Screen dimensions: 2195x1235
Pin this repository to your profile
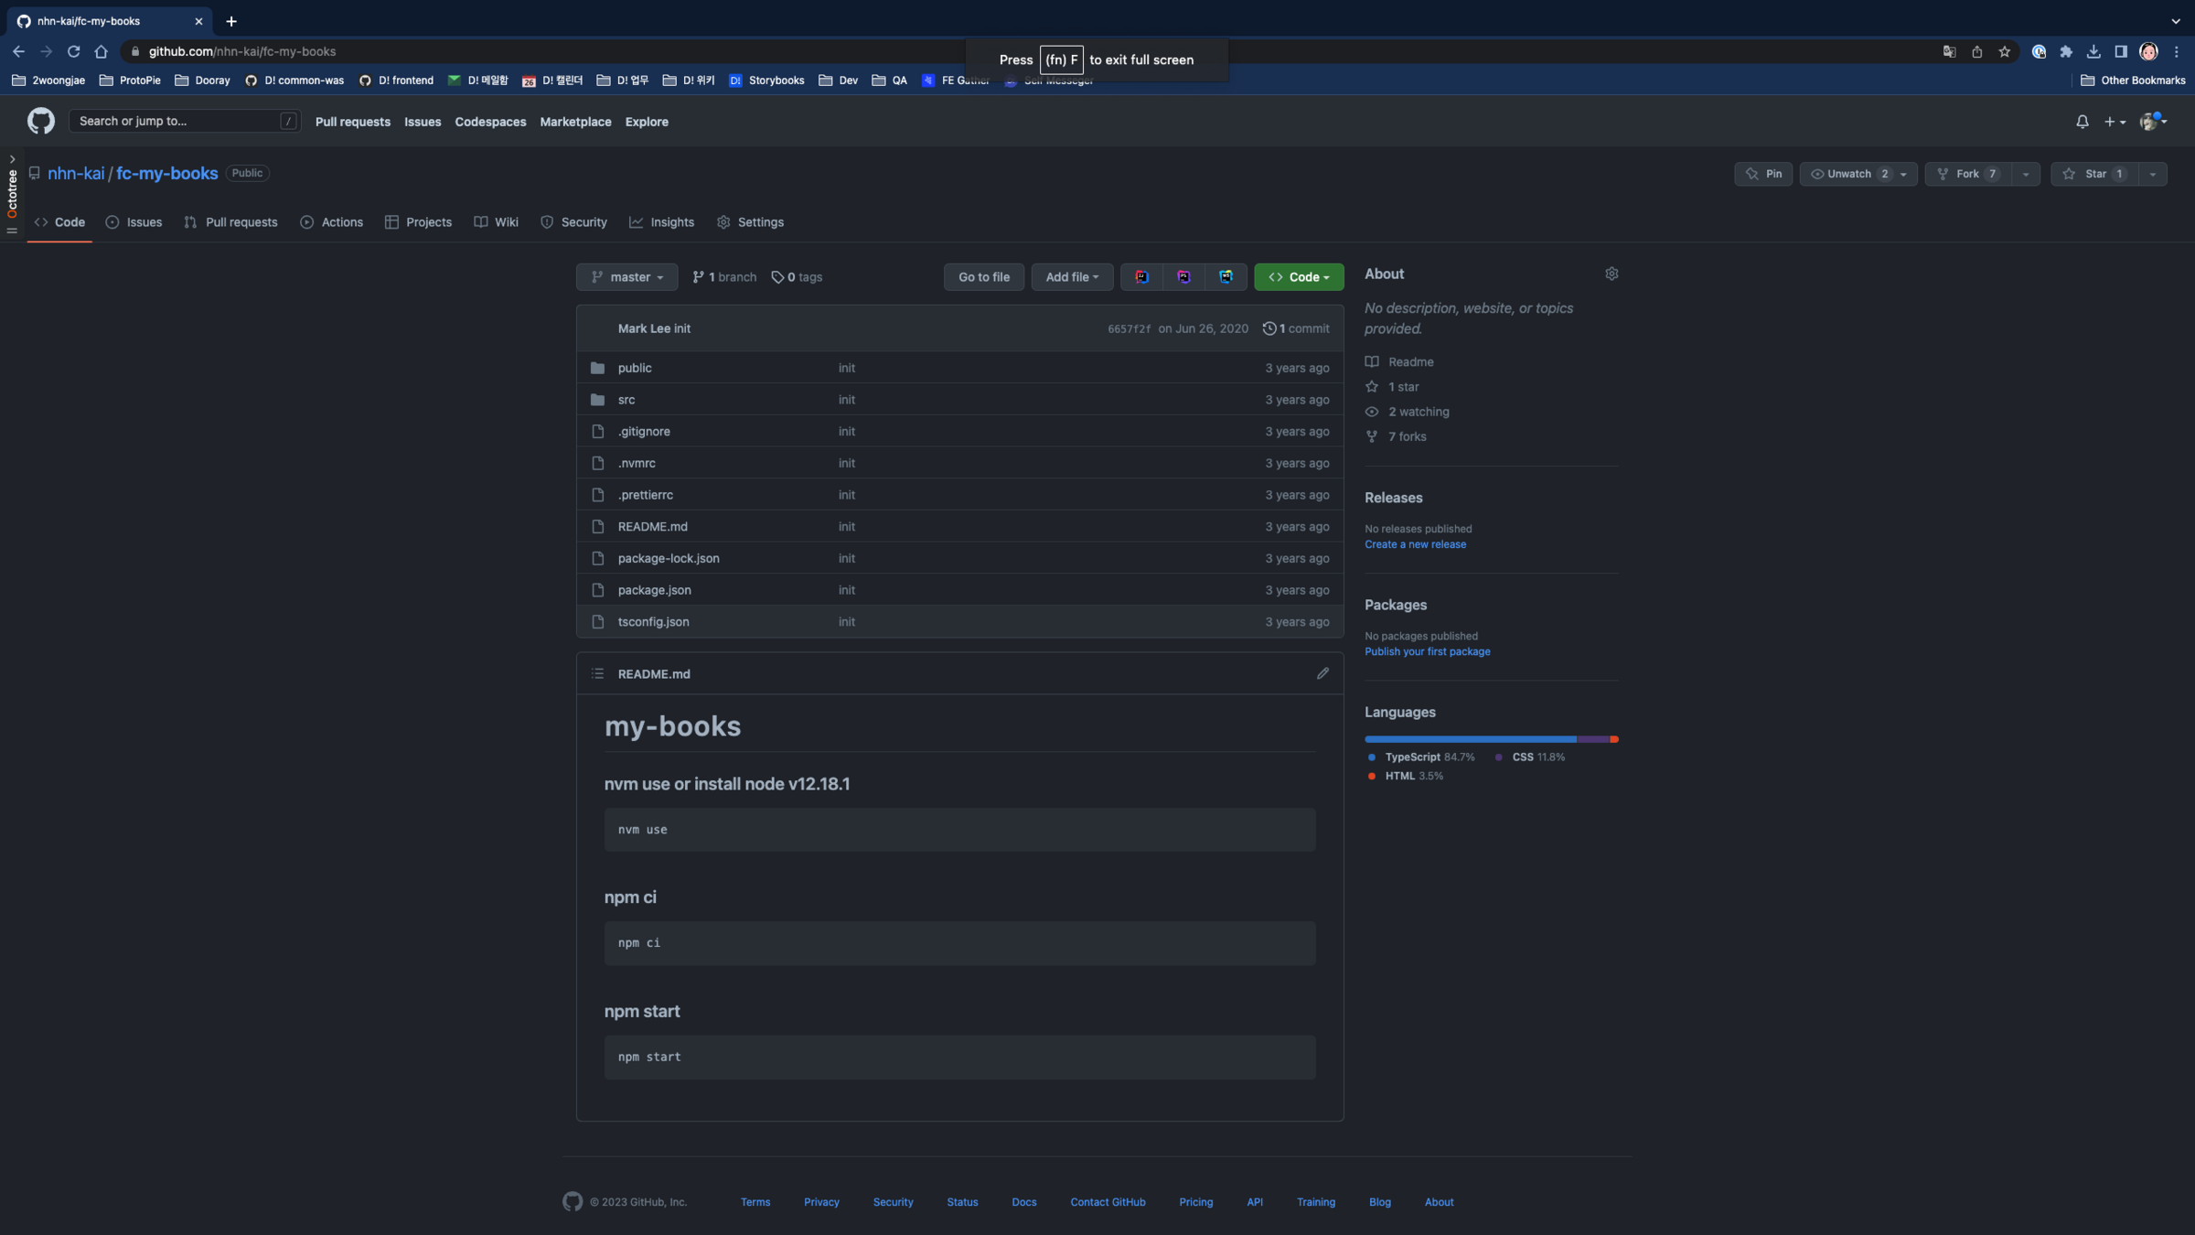tap(1763, 174)
